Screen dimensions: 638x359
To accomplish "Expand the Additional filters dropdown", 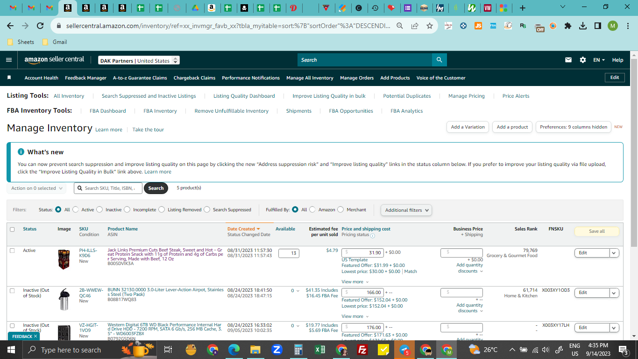I will (x=406, y=210).
